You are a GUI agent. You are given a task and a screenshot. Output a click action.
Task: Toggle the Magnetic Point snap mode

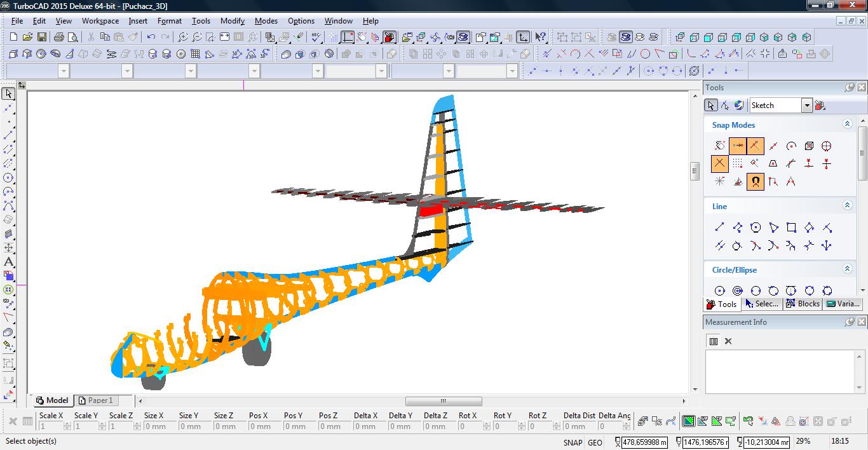click(x=755, y=182)
